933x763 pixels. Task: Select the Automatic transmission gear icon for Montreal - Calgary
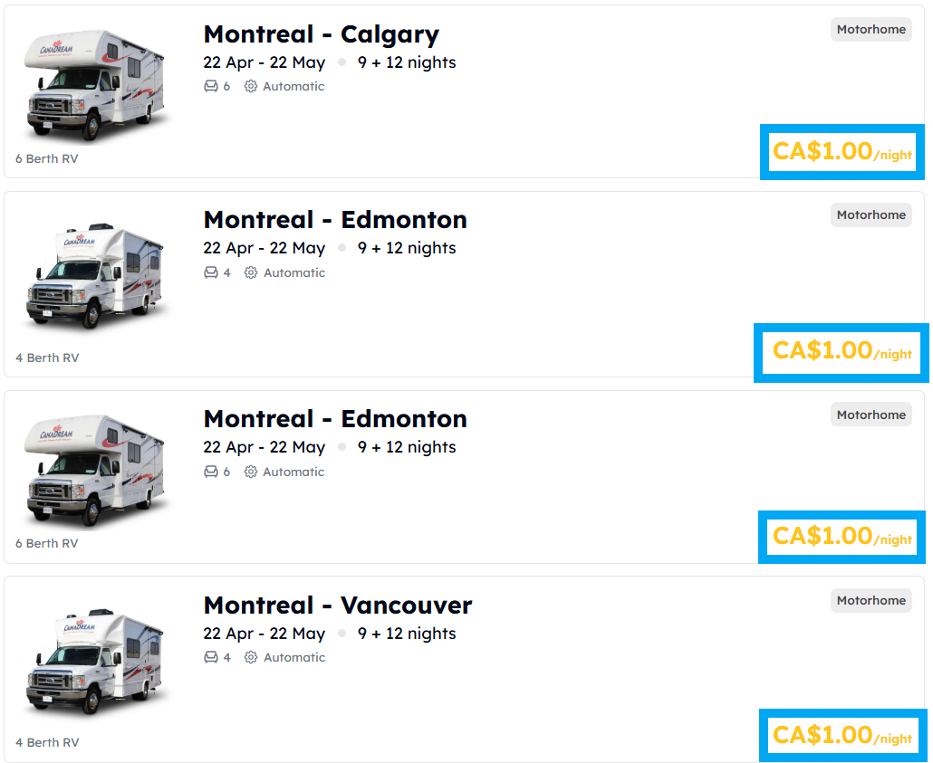point(250,86)
